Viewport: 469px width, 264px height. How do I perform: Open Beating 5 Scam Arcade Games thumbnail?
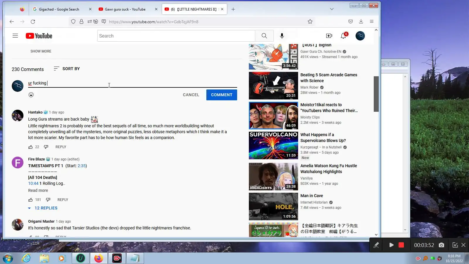273,86
